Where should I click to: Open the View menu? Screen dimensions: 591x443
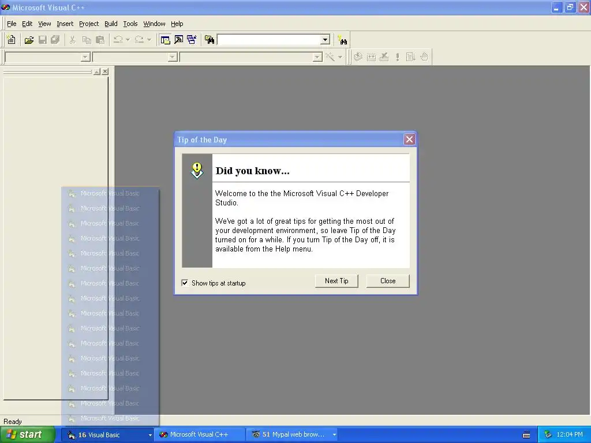point(44,24)
